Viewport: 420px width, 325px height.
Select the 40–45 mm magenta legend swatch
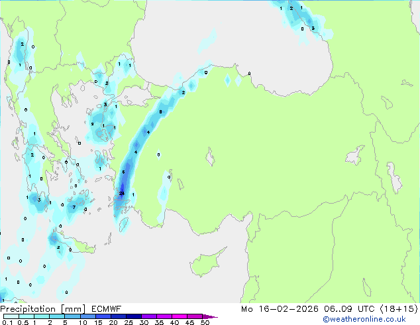point(180,316)
